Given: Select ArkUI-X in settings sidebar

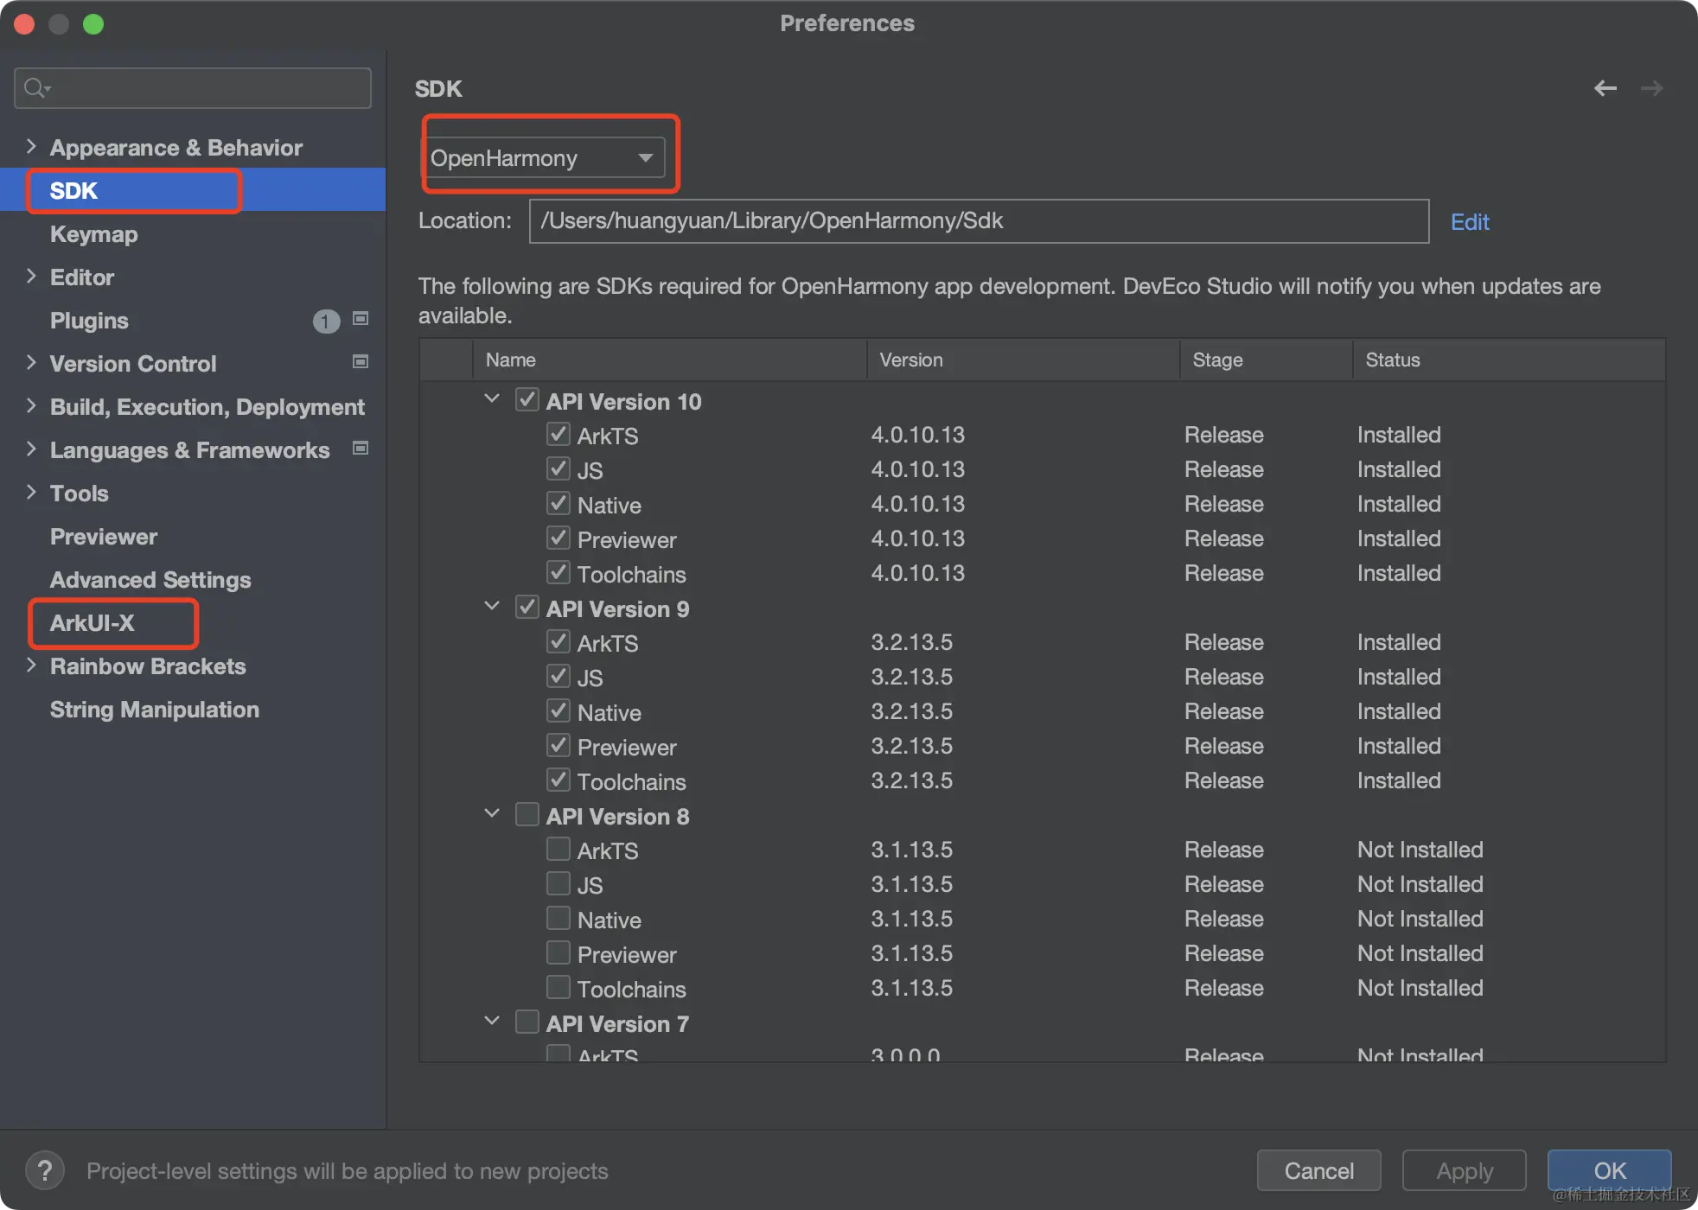Looking at the screenshot, I should tap(93, 623).
